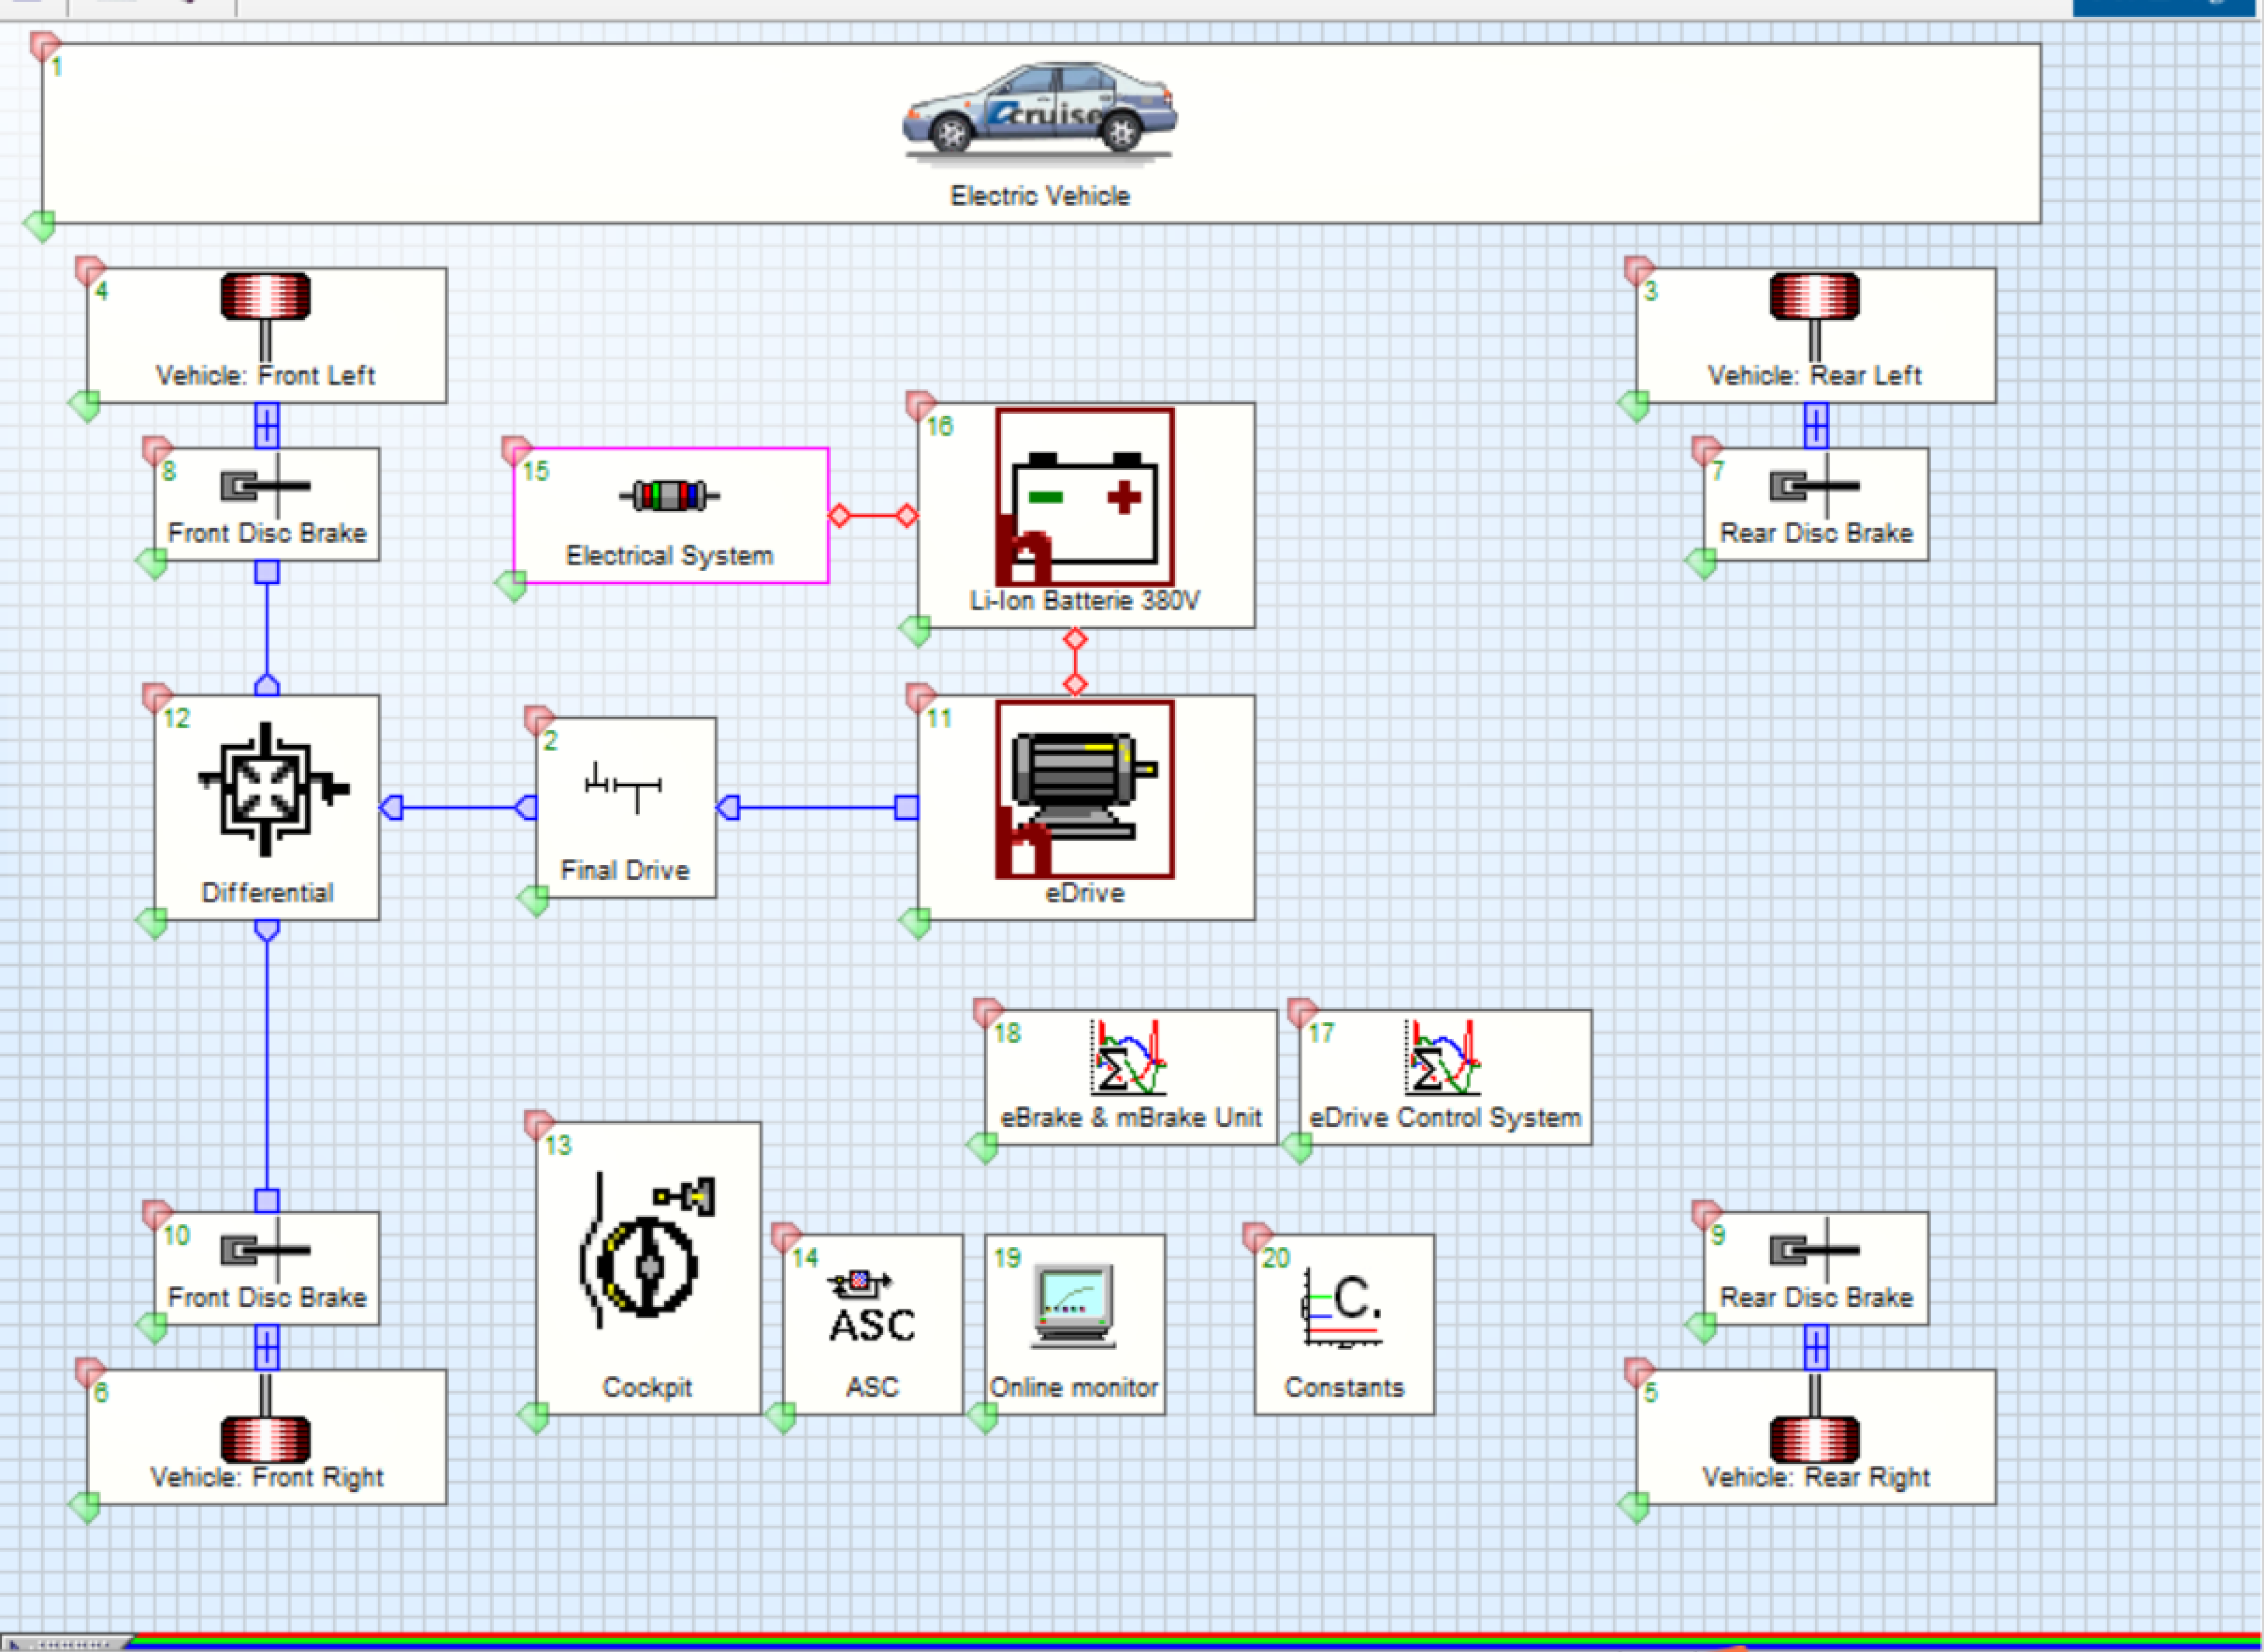Click the Vehicle: Rear Right wheel
This screenshot has width=2264, height=1652.
[x=1814, y=1438]
